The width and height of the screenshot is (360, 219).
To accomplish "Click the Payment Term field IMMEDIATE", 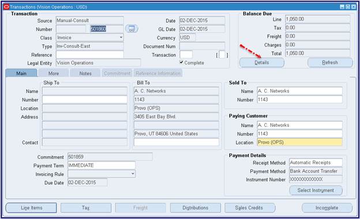I will [x=102, y=165].
